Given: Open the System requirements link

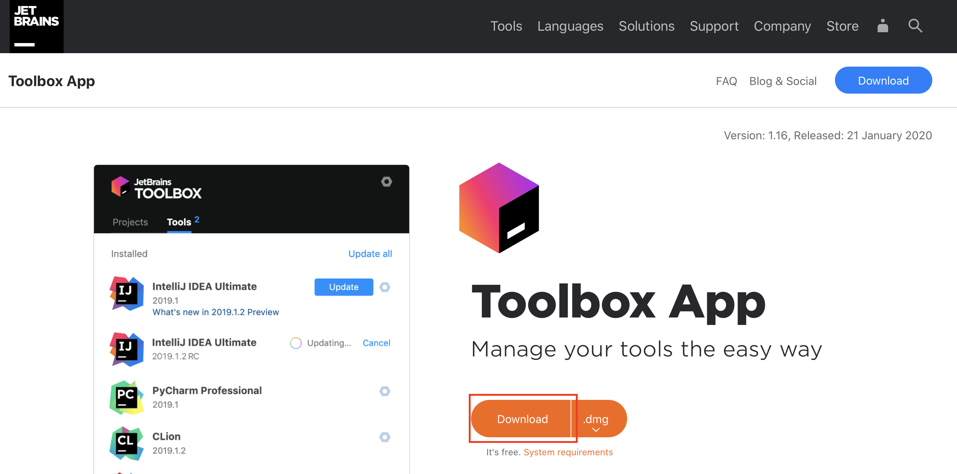Looking at the screenshot, I should click(568, 452).
